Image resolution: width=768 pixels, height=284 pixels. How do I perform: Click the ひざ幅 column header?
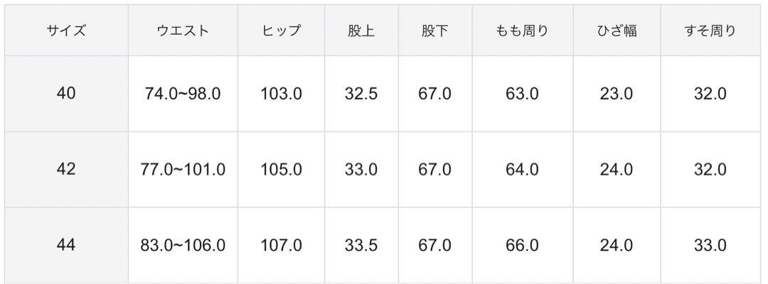(x=617, y=31)
